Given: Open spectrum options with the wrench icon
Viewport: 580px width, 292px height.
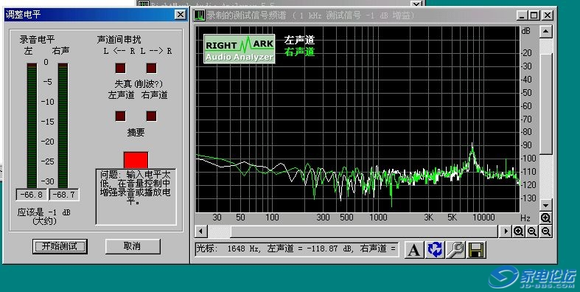Looking at the screenshot, I should click(x=455, y=250).
